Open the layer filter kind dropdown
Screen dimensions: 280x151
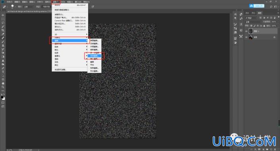coord(251,18)
